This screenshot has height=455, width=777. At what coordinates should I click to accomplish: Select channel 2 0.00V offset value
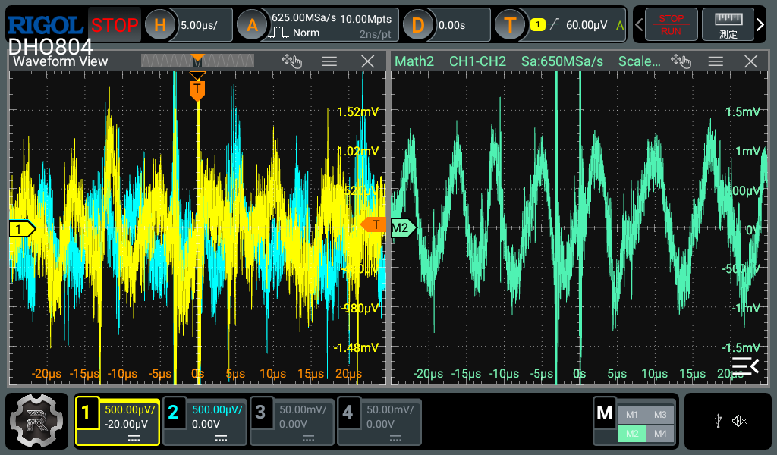tap(206, 424)
